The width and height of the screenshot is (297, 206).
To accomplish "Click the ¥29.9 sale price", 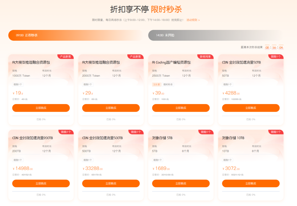I will click(88, 93).
